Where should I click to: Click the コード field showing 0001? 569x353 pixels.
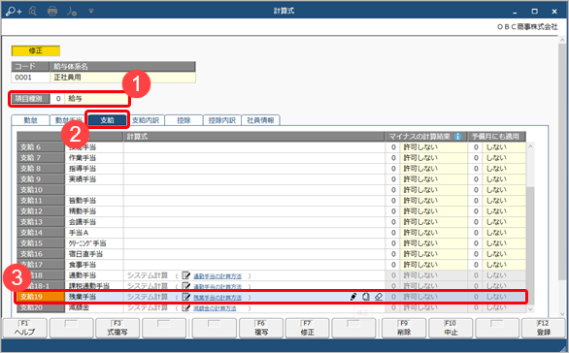[30, 78]
